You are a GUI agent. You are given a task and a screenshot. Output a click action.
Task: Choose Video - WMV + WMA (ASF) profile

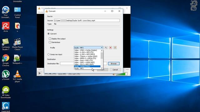87,63
